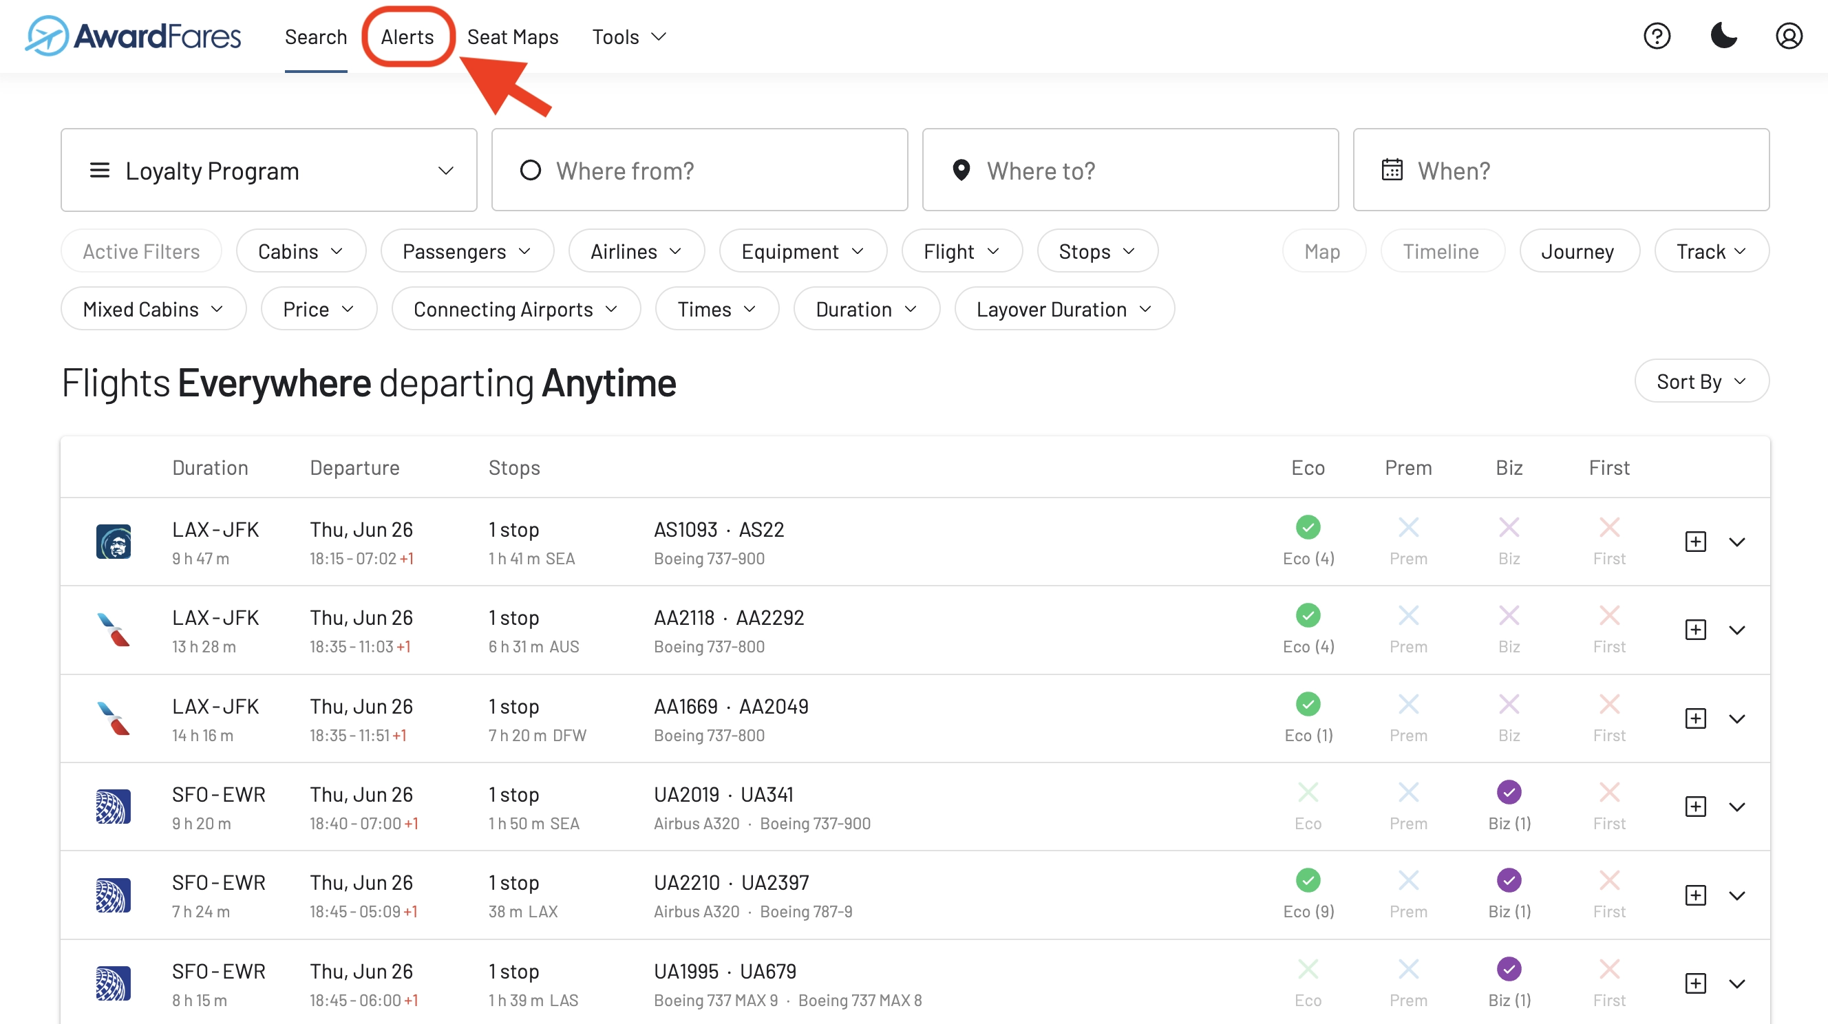1828x1024 pixels.
Task: Click green Eco (4) checkmark on AS1093 row
Action: click(1308, 527)
